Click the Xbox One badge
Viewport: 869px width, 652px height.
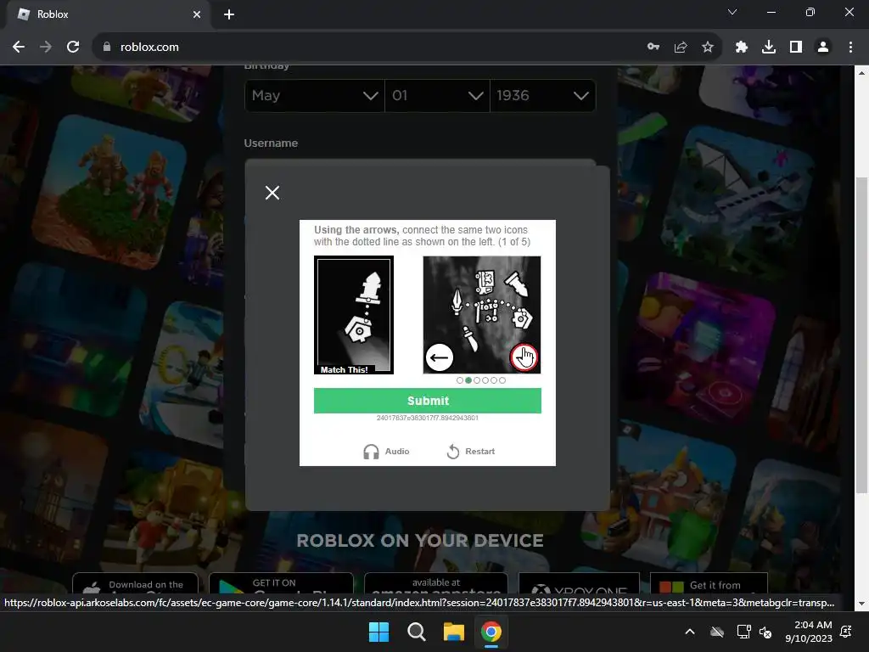(x=579, y=584)
